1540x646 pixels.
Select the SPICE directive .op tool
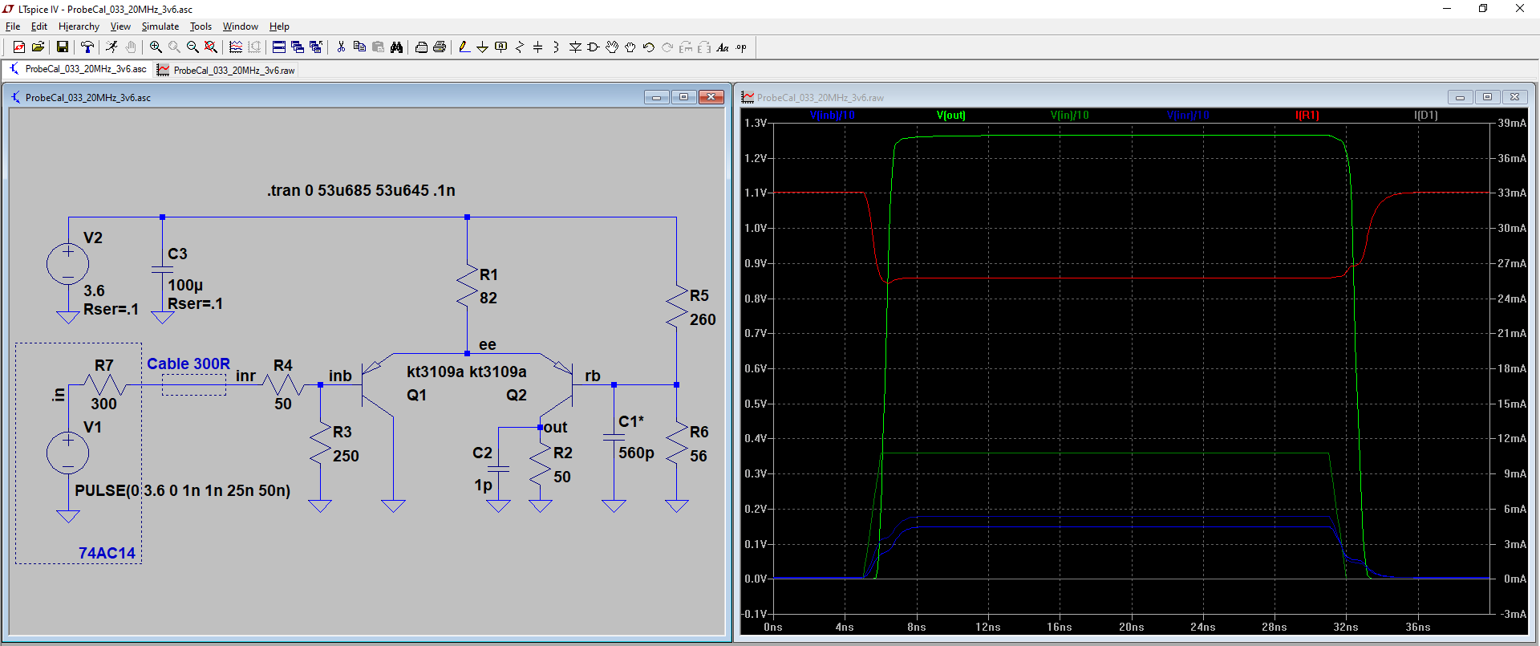741,47
